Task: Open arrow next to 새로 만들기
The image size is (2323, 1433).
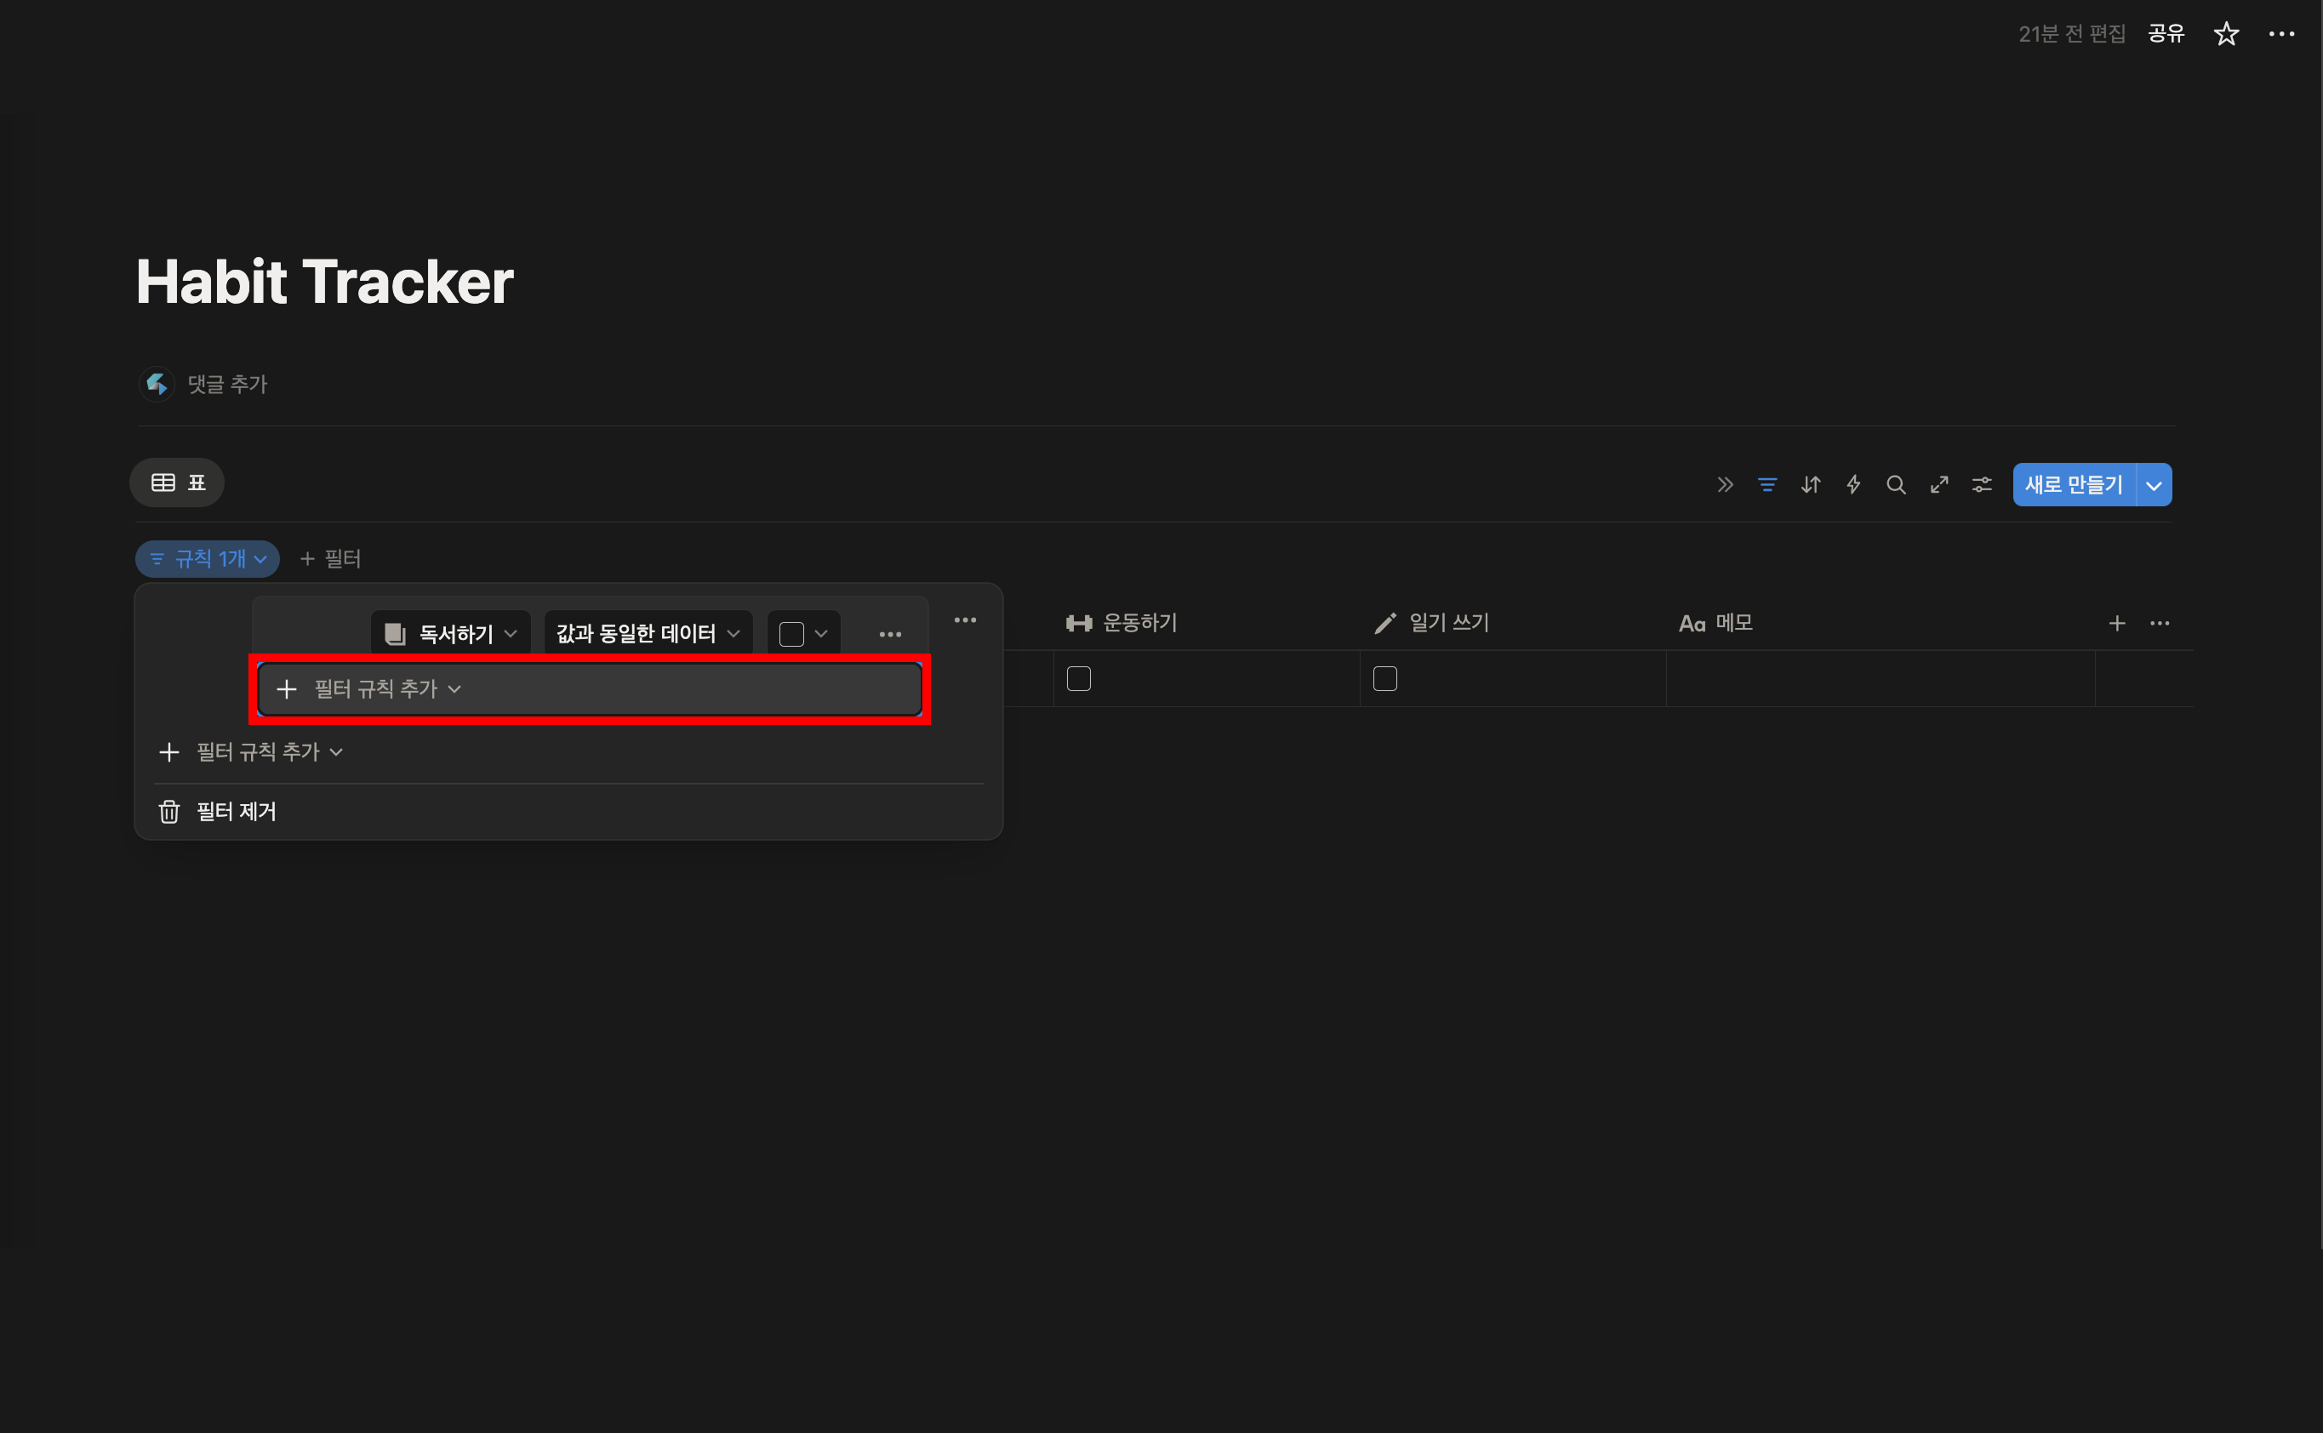Action: click(x=2154, y=485)
